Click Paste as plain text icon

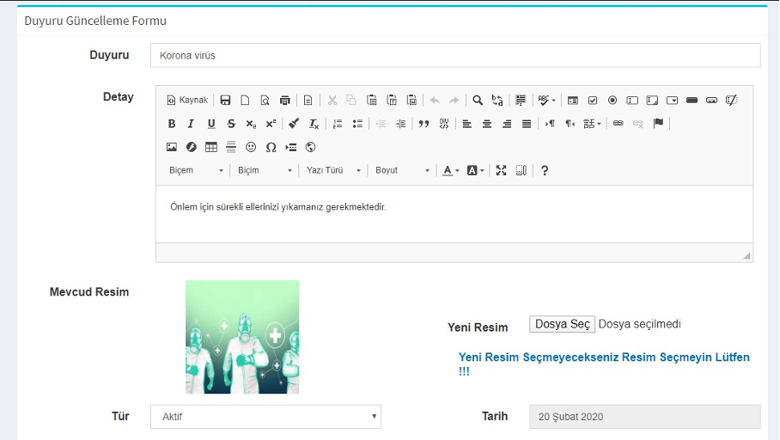(x=392, y=100)
